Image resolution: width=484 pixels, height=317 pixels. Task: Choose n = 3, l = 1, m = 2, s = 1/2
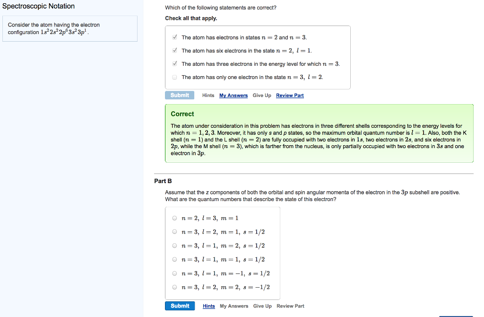(x=175, y=246)
